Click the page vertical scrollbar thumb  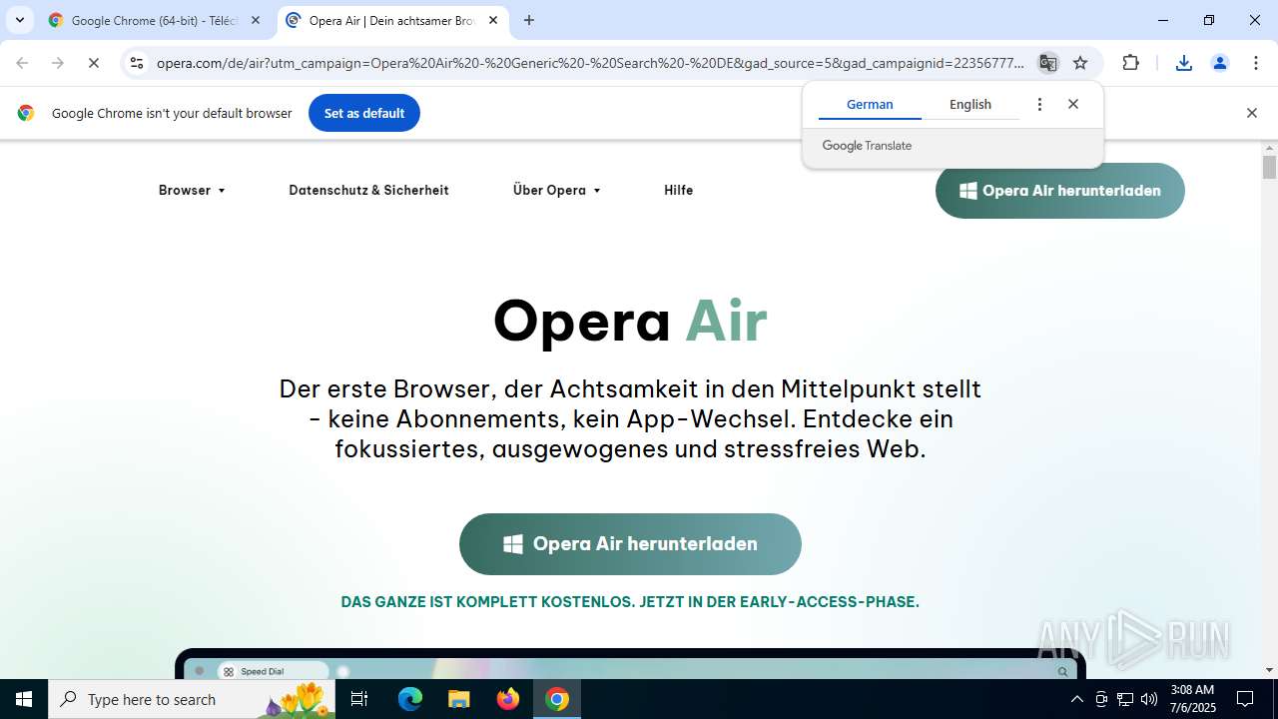tap(1269, 166)
